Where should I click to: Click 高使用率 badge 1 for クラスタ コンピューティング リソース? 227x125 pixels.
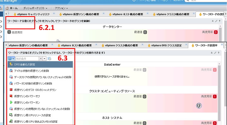[215, 97]
